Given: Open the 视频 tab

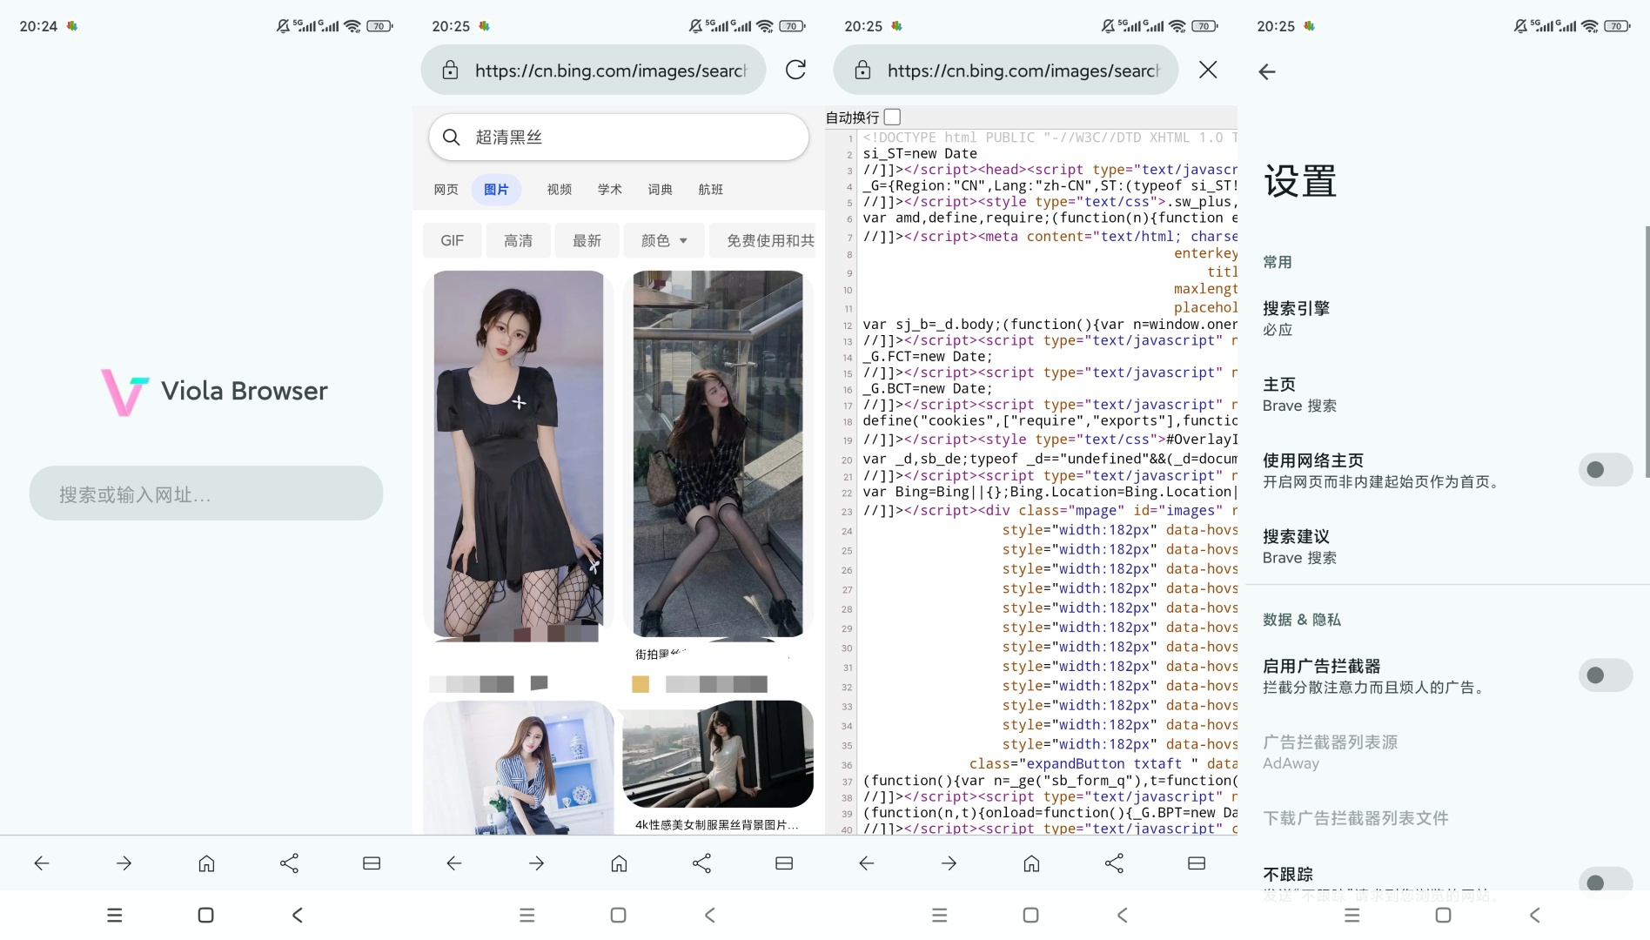Looking at the screenshot, I should click(560, 190).
